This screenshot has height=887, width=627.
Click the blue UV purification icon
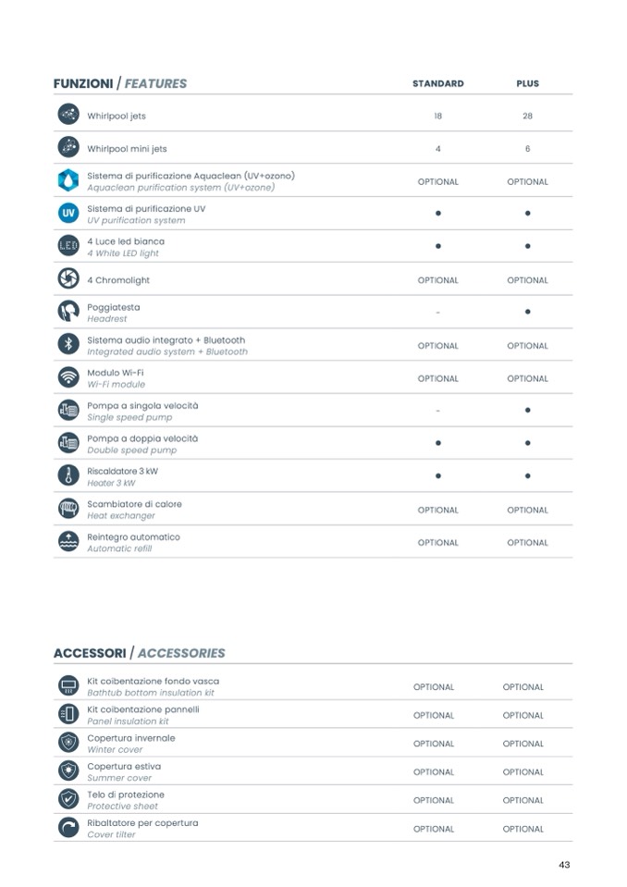(68, 214)
